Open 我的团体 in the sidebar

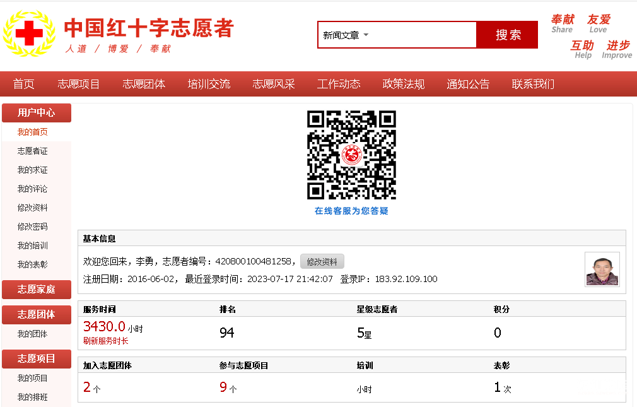(33, 334)
